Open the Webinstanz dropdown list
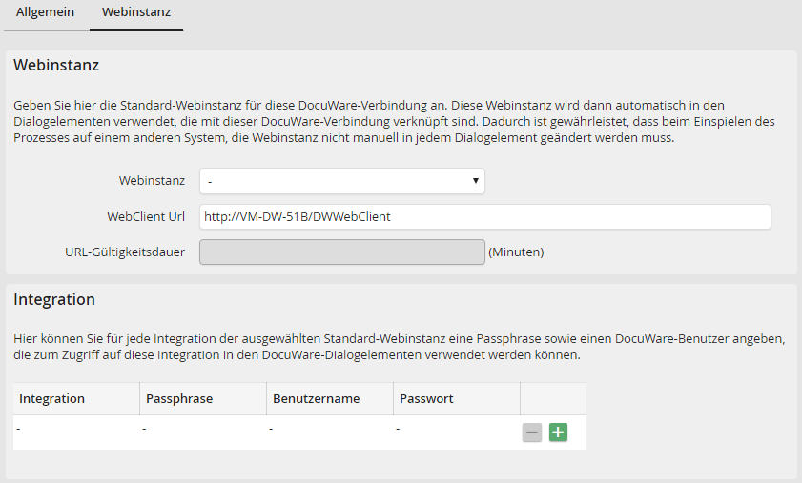 click(341, 181)
